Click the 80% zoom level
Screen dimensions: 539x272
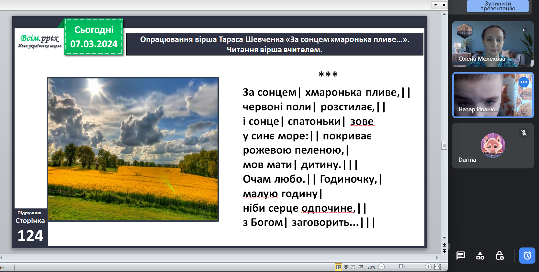click(x=371, y=267)
